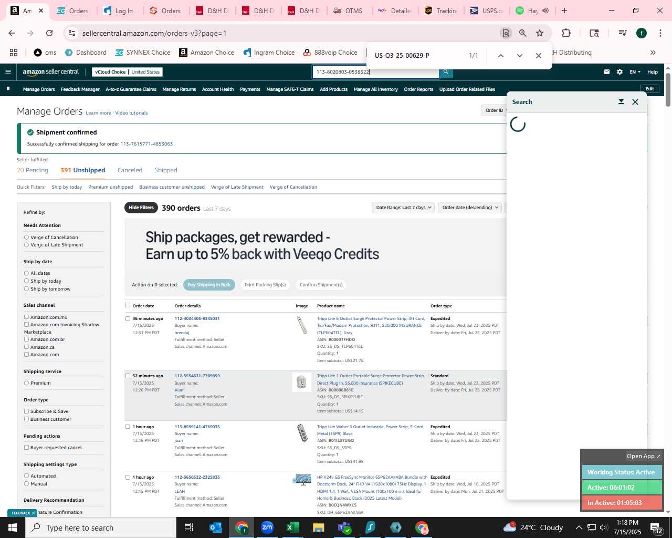Click the Windows Start button
Screen dimensions: 672x538
tap(13, 527)
